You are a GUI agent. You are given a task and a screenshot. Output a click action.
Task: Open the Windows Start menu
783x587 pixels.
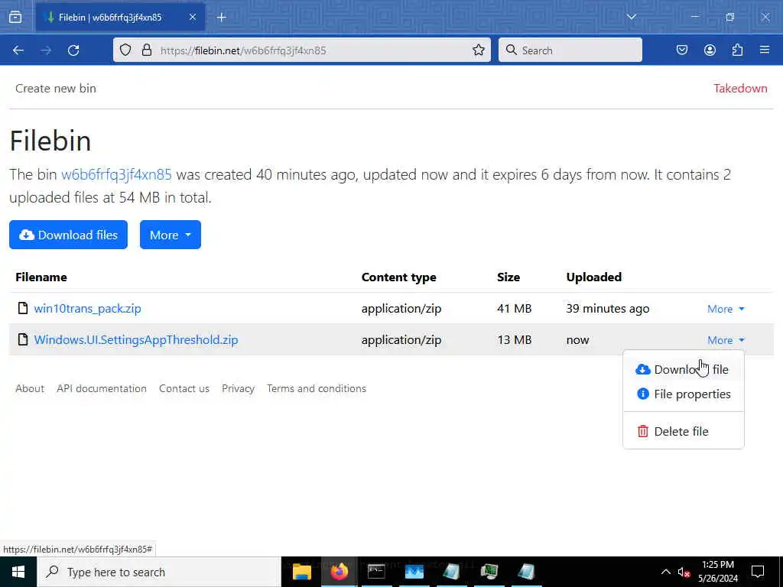[18, 572]
